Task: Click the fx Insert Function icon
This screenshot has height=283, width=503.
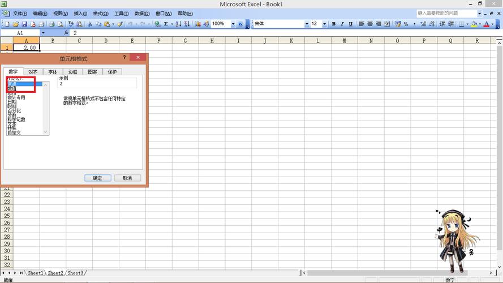Action: pos(66,33)
